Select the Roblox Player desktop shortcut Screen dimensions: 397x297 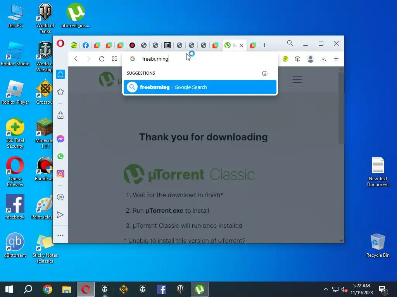coord(15,92)
